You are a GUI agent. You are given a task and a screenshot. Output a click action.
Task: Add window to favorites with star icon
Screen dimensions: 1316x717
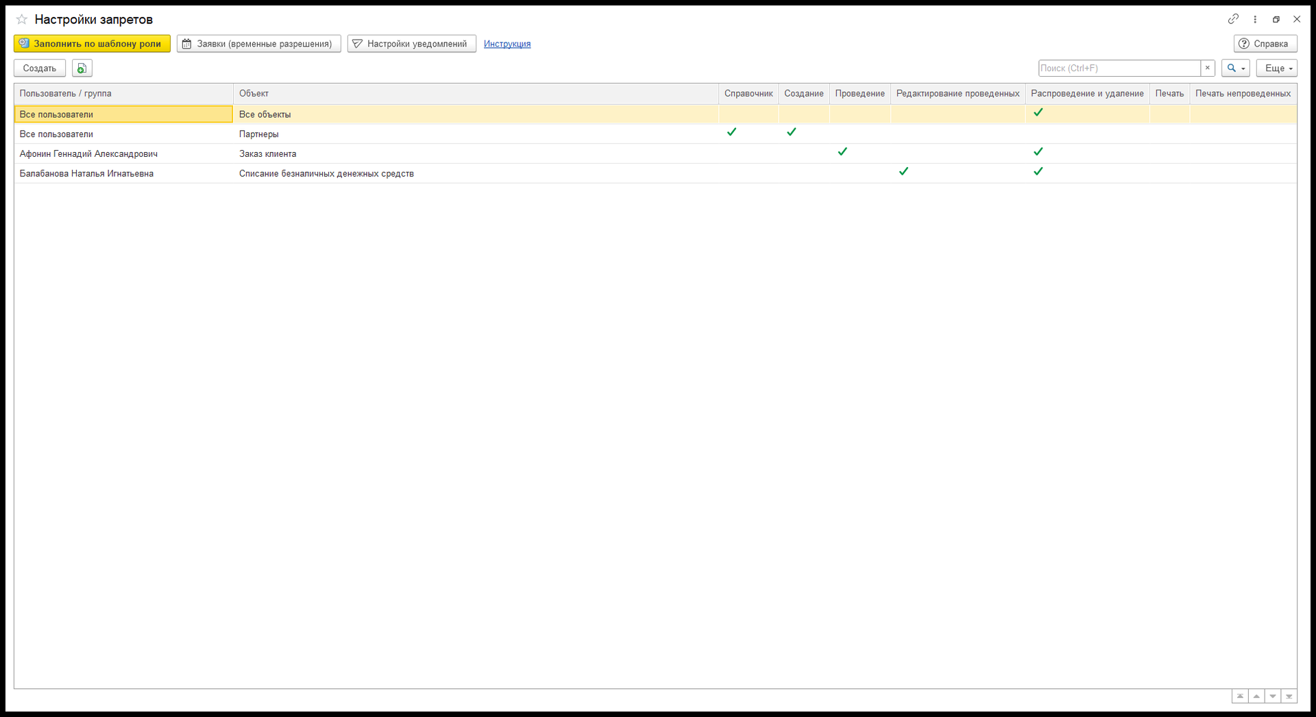22,19
